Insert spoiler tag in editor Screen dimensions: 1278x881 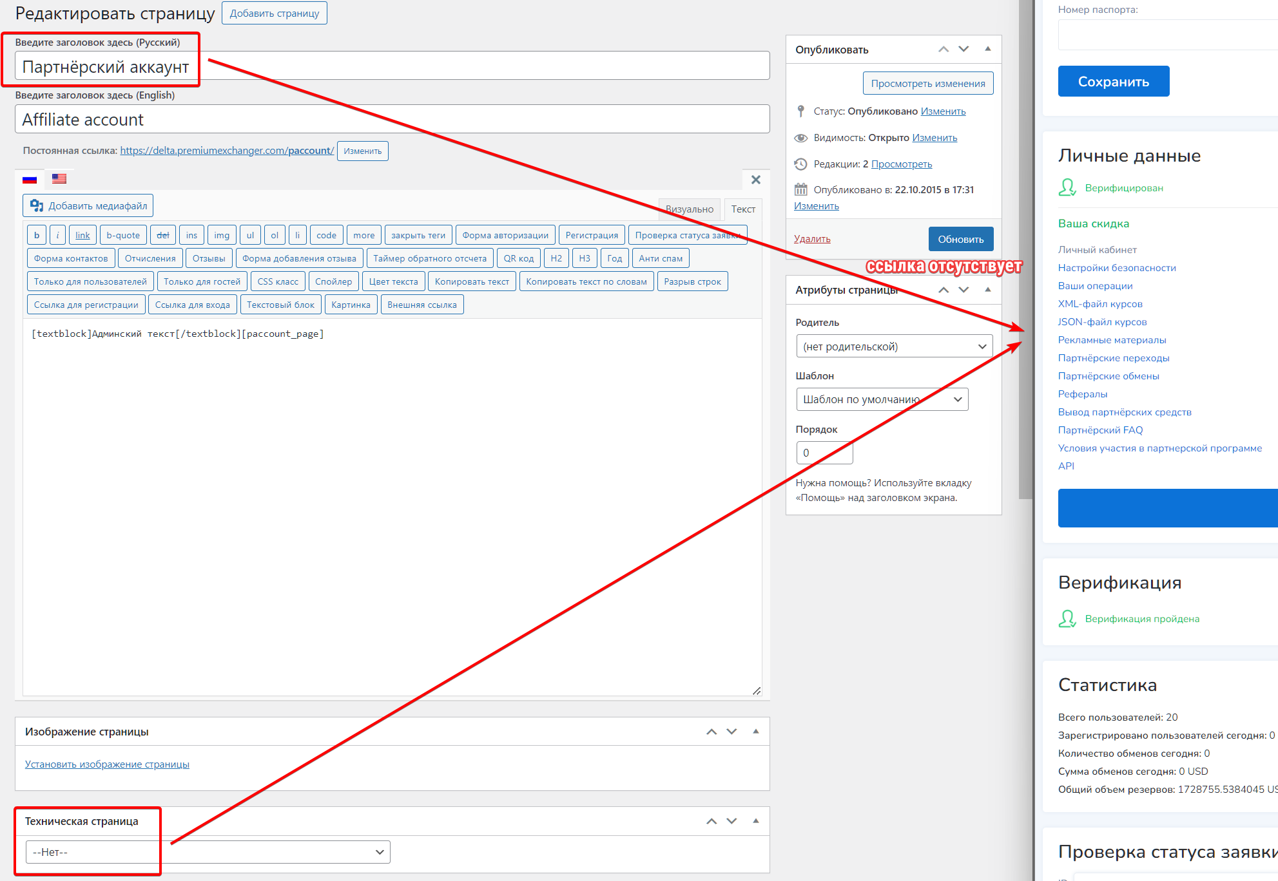333,281
